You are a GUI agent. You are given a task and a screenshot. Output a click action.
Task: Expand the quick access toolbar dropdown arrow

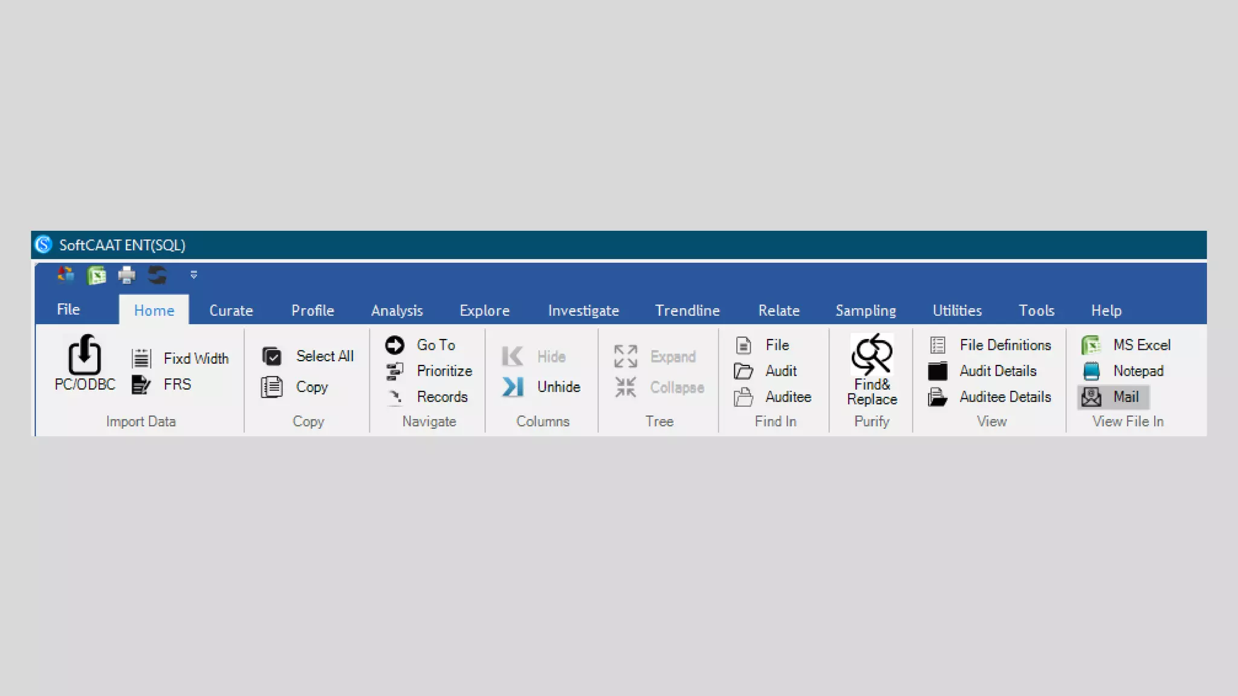pyautogui.click(x=193, y=275)
